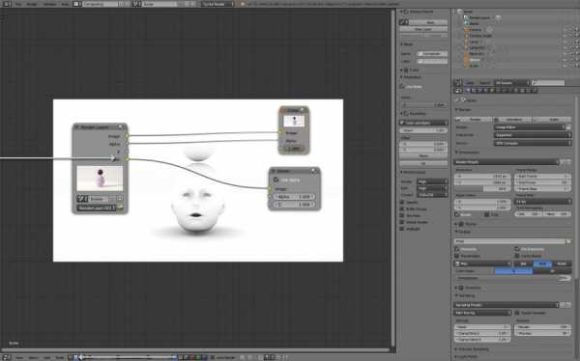The image size is (580, 361).
Task: Adjust the resolution percentage slider
Action: pyautogui.click(x=482, y=189)
